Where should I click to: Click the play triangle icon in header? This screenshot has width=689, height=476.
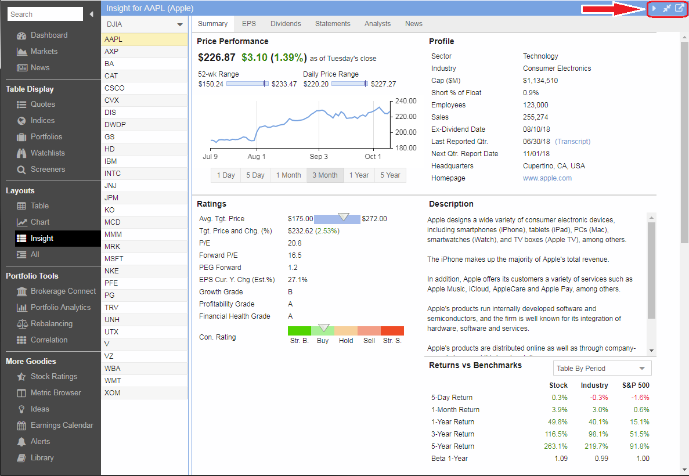(x=654, y=8)
